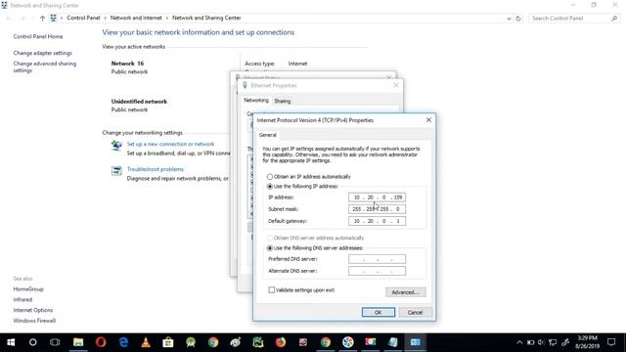Refresh the Control Panel address bar
626x352 pixels.
tap(518, 18)
